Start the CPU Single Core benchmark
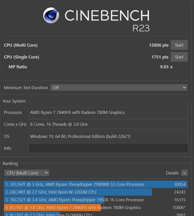 (x=179, y=57)
